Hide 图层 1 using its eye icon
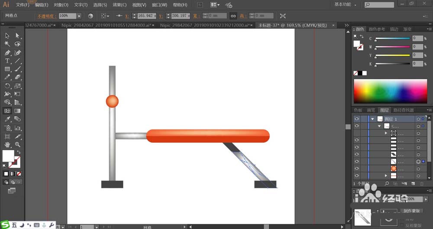The height and width of the screenshot is (229, 433). (x=357, y=119)
